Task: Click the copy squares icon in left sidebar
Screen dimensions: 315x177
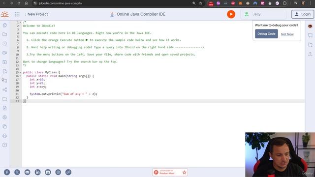Action: (x=5, y=127)
